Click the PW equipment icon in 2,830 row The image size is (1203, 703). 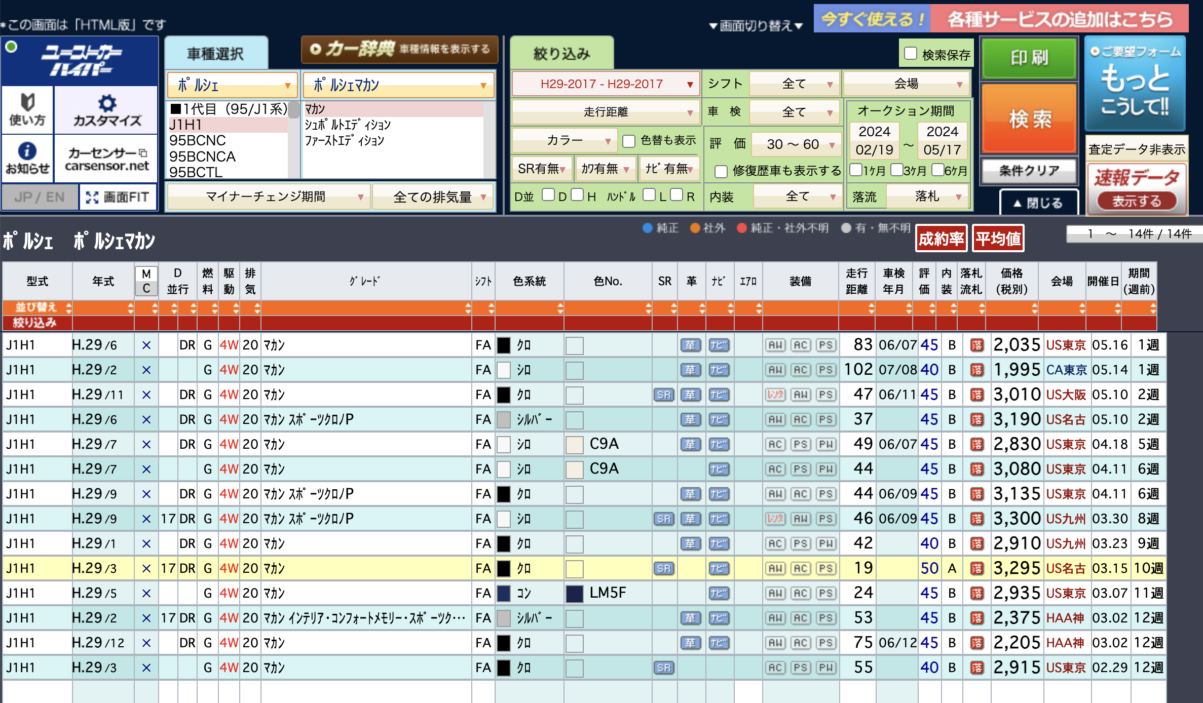(825, 445)
